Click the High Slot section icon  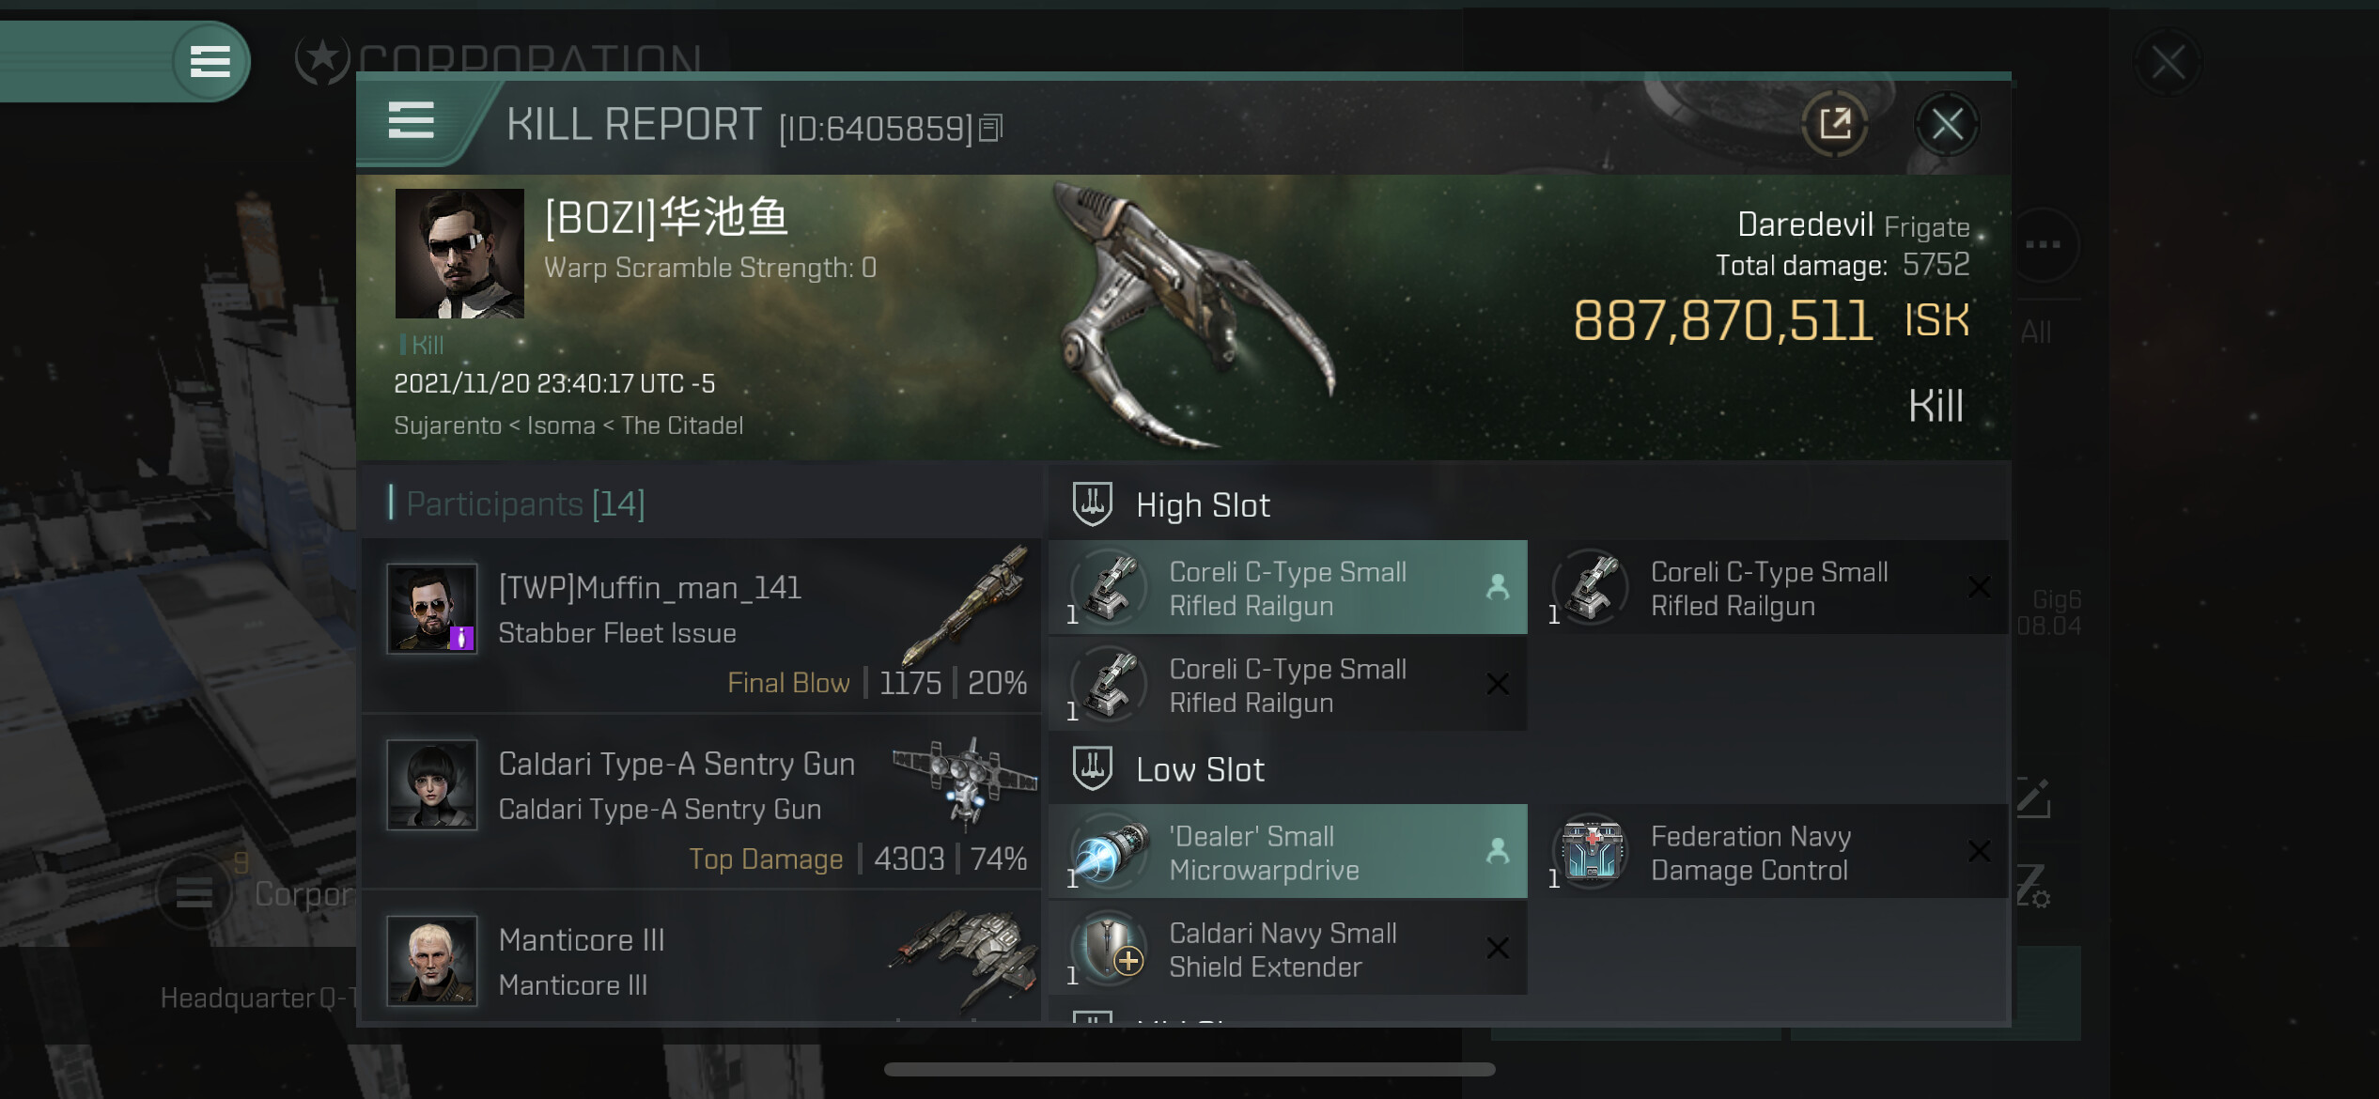coord(1093,504)
